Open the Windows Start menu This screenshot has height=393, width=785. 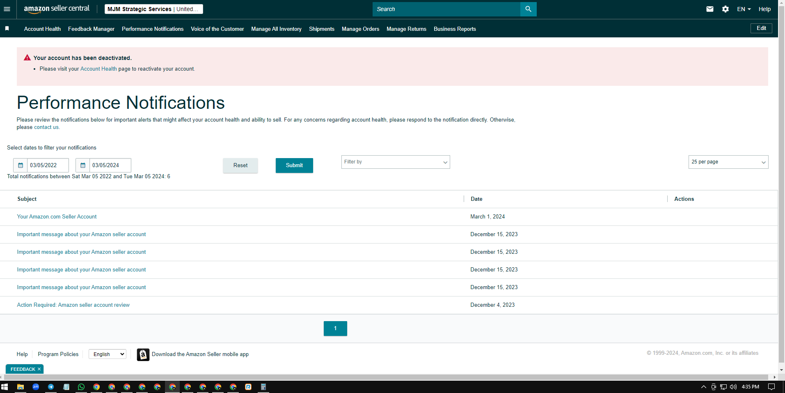pos(5,387)
